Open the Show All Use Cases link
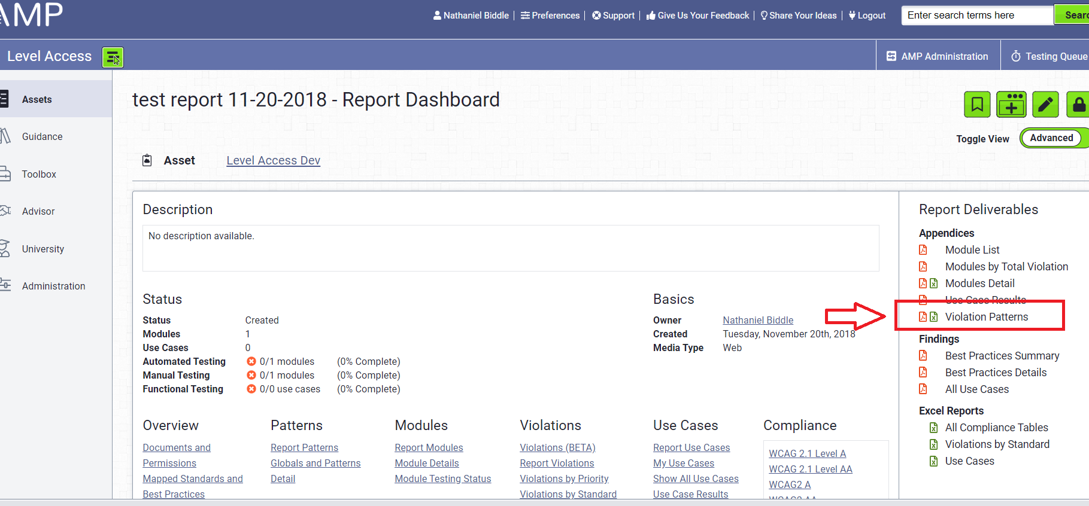Image resolution: width=1089 pixels, height=506 pixels. 696,478
